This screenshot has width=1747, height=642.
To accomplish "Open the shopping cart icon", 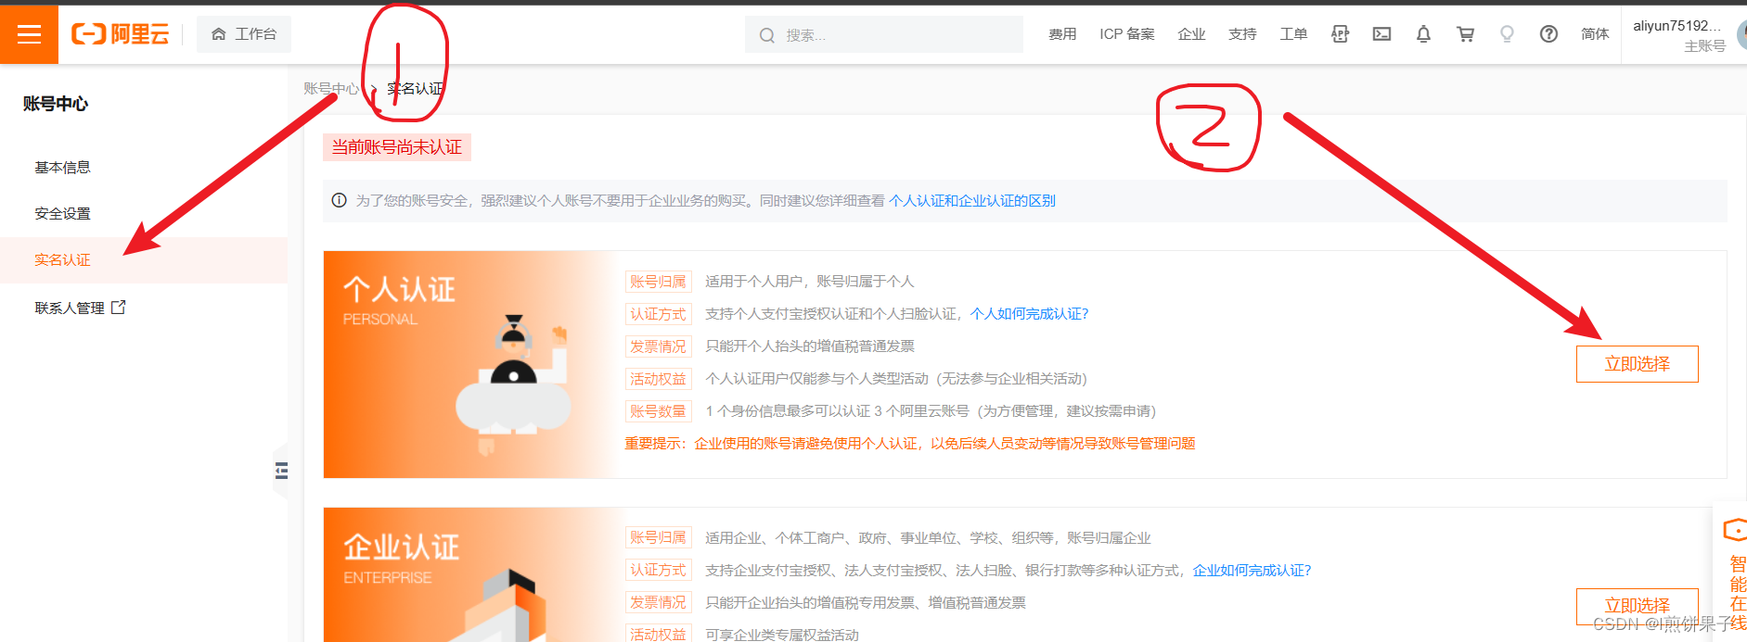I will pyautogui.click(x=1465, y=34).
